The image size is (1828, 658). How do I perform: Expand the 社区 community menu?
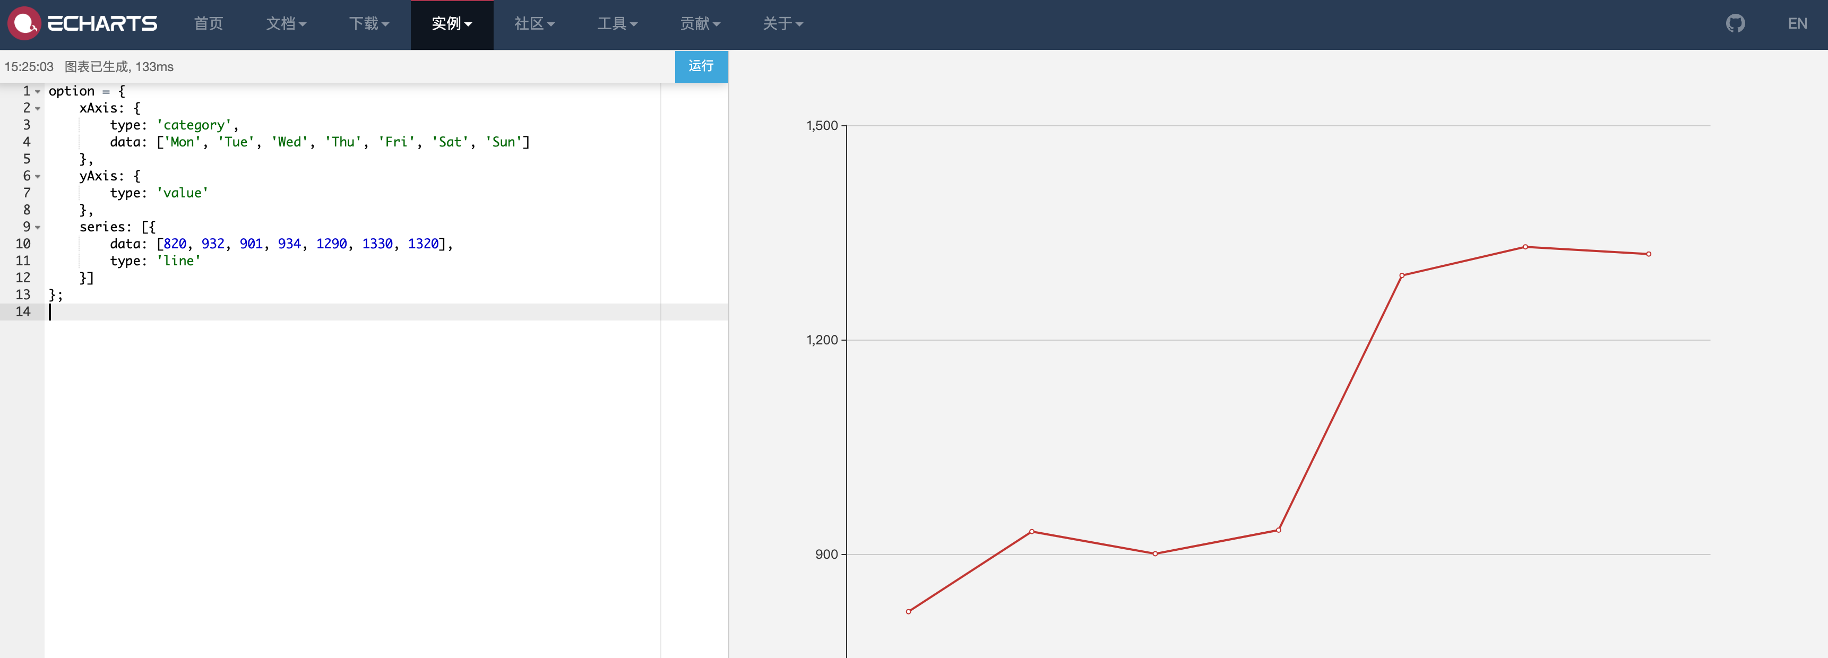pos(534,23)
